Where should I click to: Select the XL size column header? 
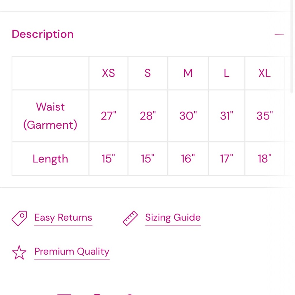pyautogui.click(x=265, y=73)
